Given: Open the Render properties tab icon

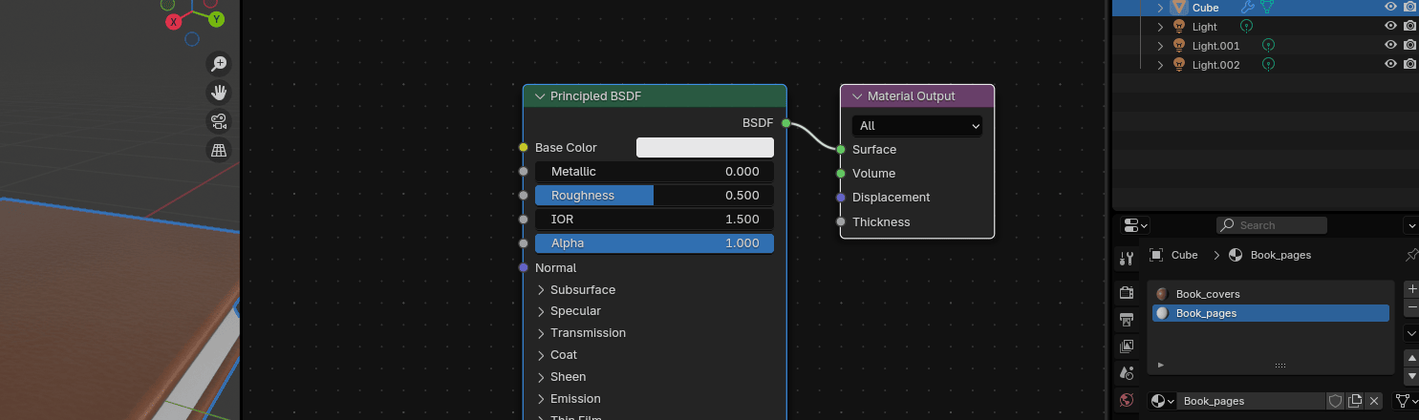Looking at the screenshot, I should click(x=1127, y=292).
